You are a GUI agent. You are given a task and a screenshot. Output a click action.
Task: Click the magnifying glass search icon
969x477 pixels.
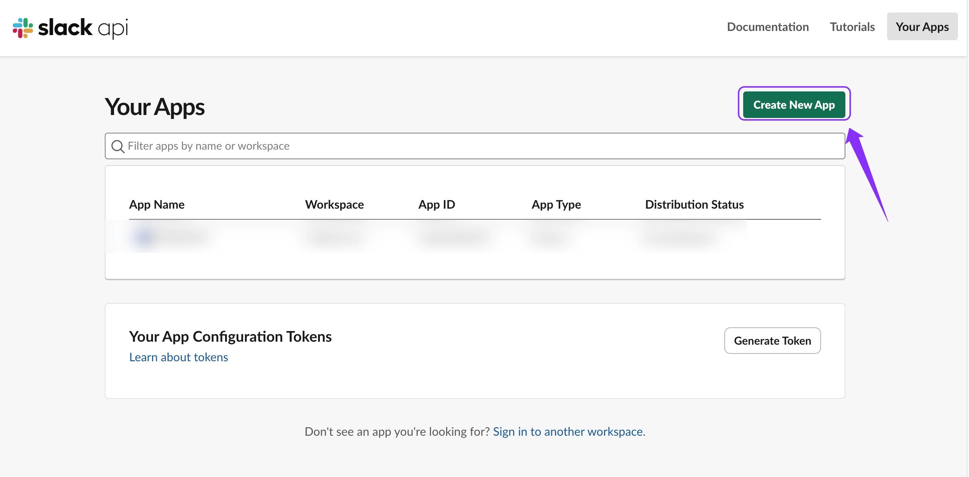tap(118, 146)
